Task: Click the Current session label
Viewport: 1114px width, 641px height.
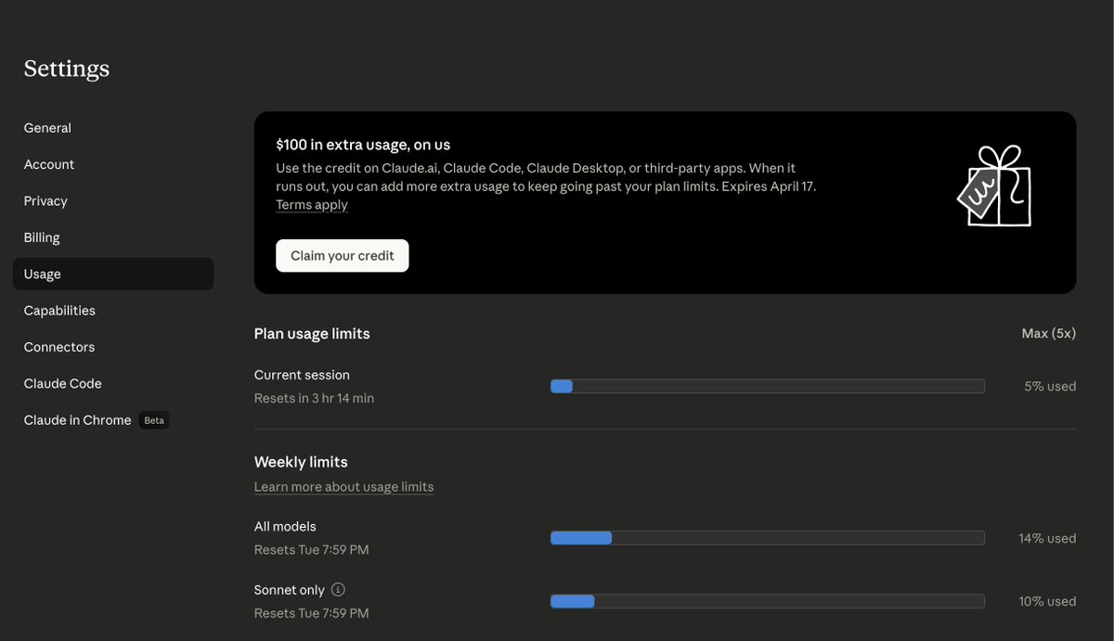Action: 302,375
